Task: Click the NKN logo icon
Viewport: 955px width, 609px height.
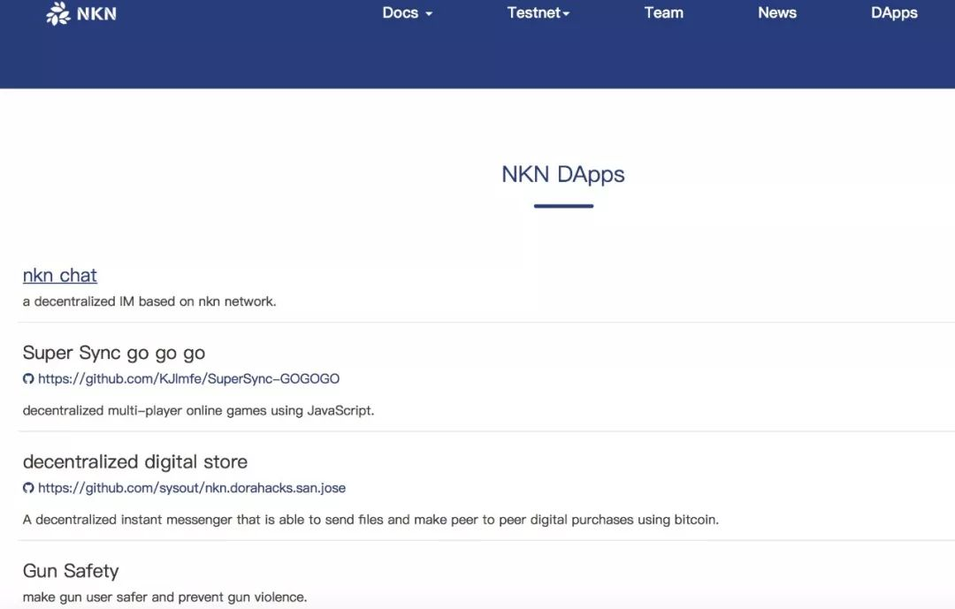Action: point(58,13)
